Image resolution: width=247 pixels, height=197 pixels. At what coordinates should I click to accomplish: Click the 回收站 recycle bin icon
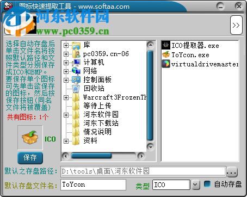(x=76, y=89)
